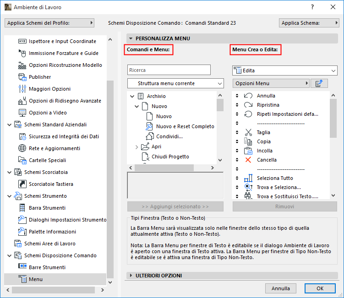Select Nuovo command under the Nuovo submenu
This screenshot has height=298, width=344.
pos(164,116)
